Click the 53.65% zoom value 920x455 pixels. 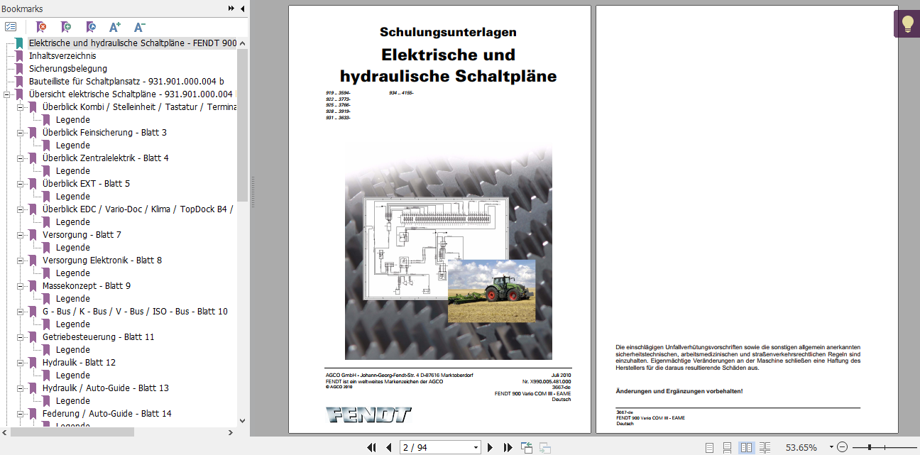[x=801, y=448]
